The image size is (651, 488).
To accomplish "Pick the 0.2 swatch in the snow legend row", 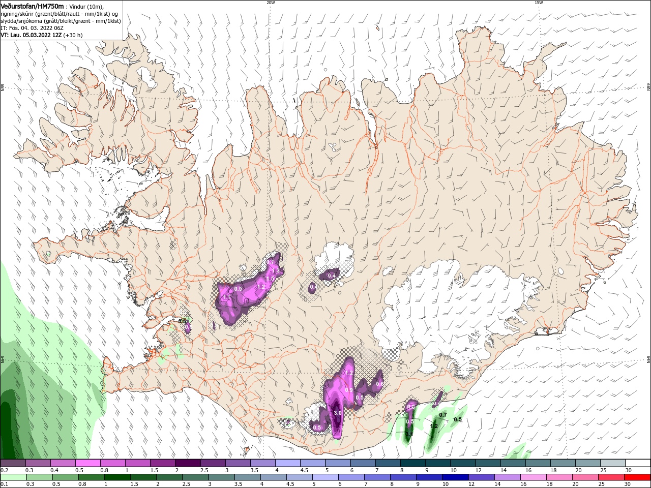I will coord(13,463).
